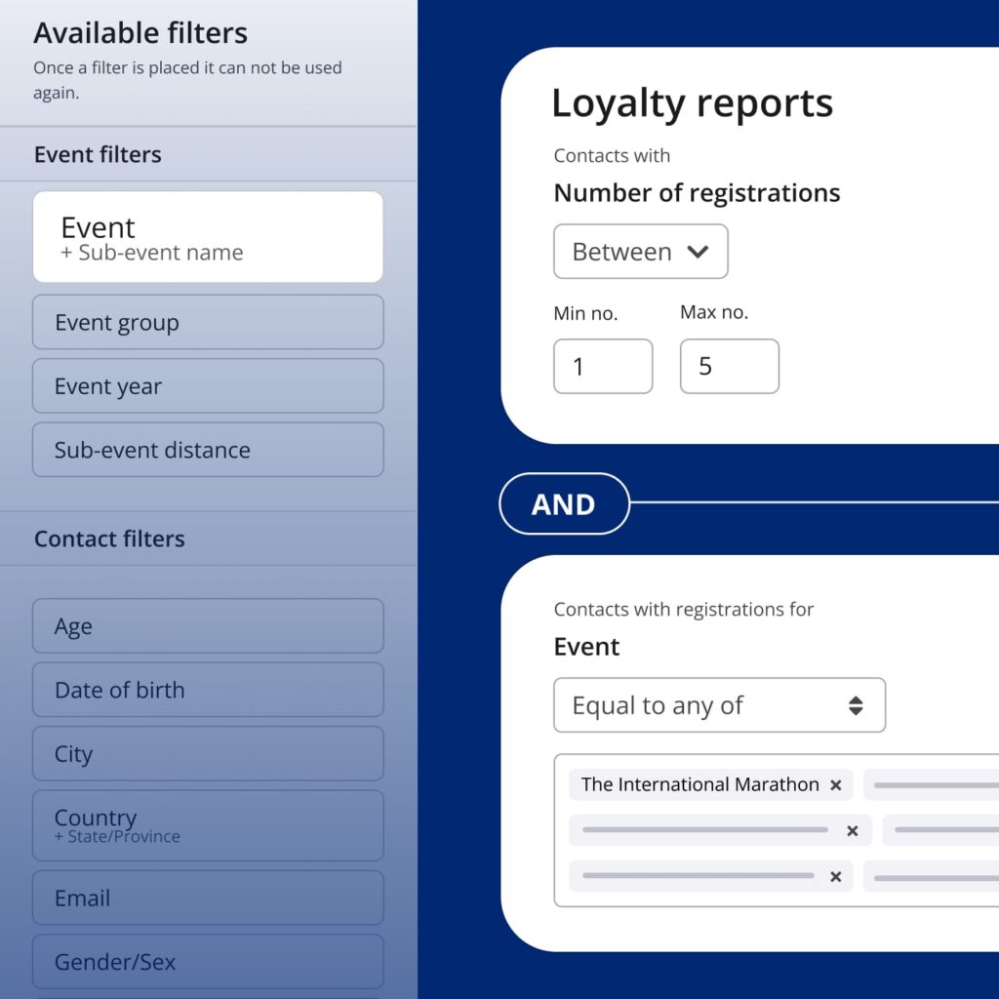
Task: Choose the Event year filter
Action: [208, 386]
